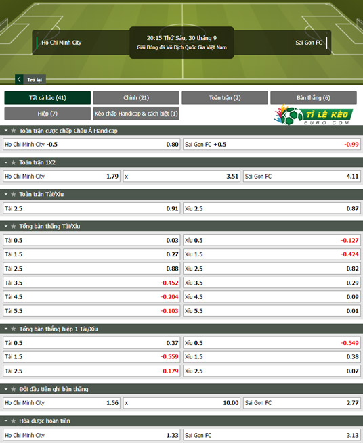Select Tài 0.5 total goals at 0.03

(x=91, y=240)
